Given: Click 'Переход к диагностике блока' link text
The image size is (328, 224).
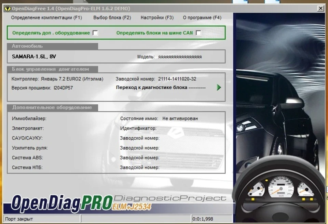Looking at the screenshot, I should [x=152, y=88].
